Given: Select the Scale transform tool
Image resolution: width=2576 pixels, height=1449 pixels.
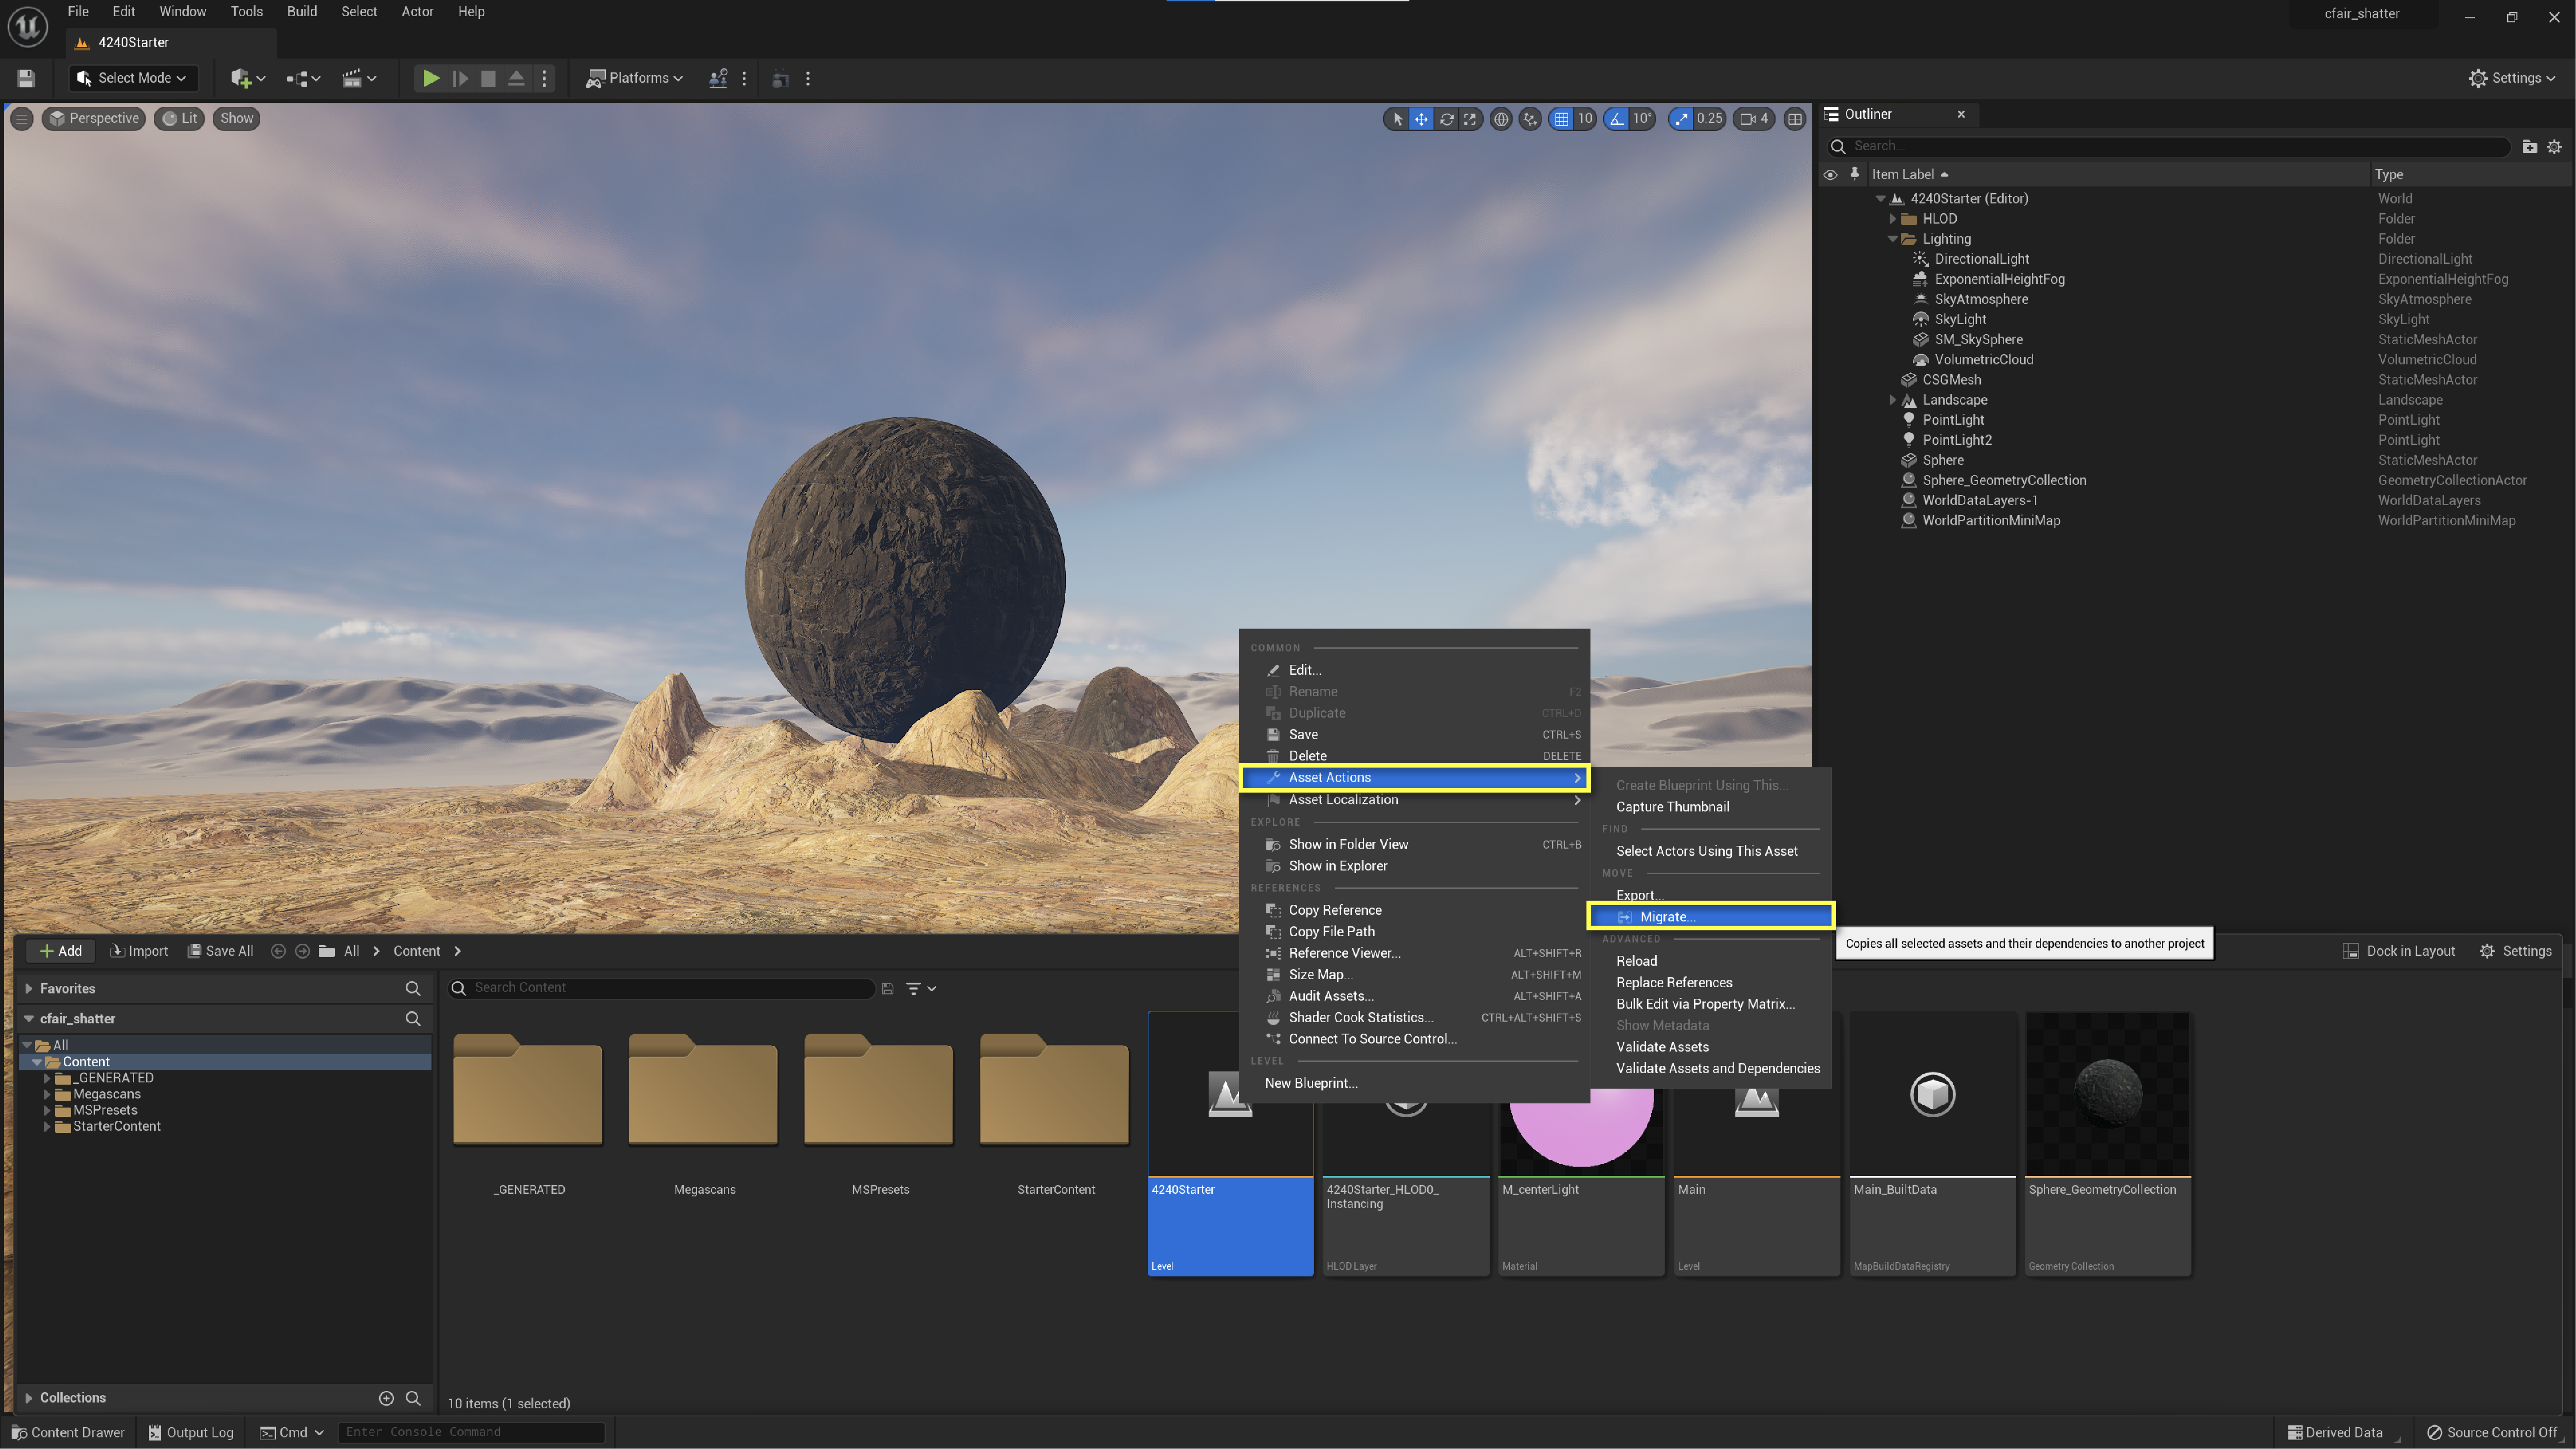Looking at the screenshot, I should [x=1470, y=119].
